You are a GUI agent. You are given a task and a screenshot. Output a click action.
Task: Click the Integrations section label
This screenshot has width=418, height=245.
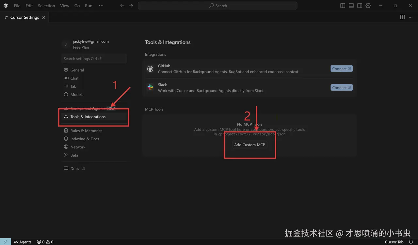click(x=155, y=54)
